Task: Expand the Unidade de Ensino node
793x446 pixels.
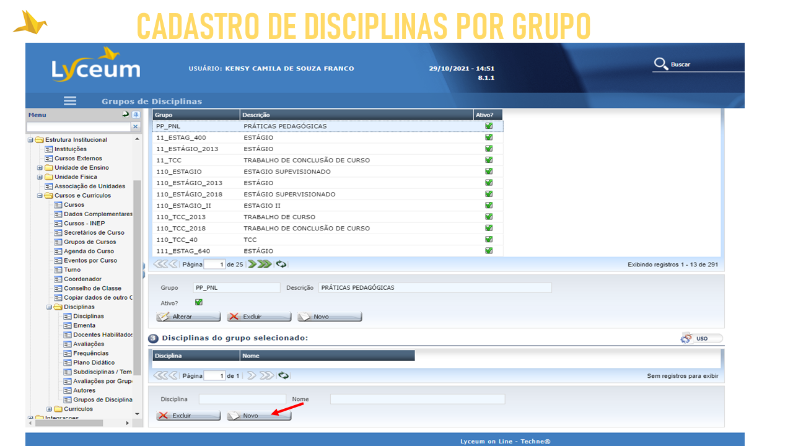Action: 40,167
